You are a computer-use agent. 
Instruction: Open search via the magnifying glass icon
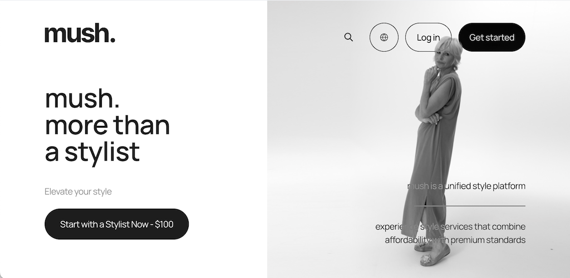pyautogui.click(x=348, y=37)
